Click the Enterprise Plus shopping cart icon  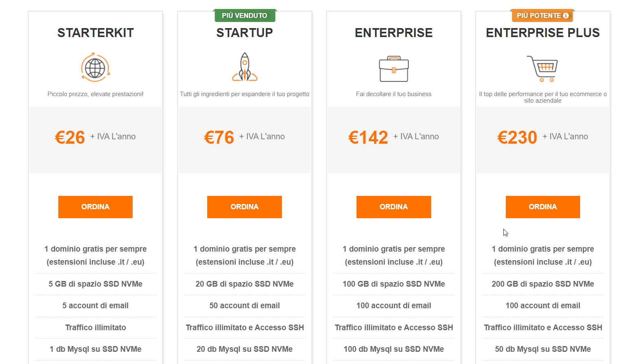[x=543, y=69]
